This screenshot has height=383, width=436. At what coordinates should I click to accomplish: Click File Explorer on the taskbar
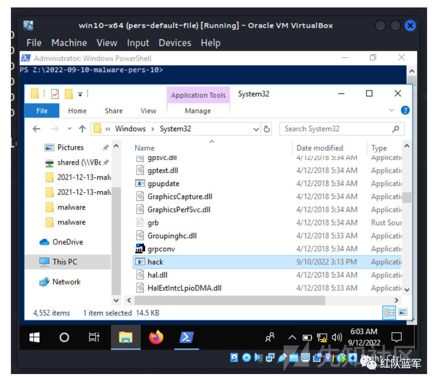click(126, 337)
